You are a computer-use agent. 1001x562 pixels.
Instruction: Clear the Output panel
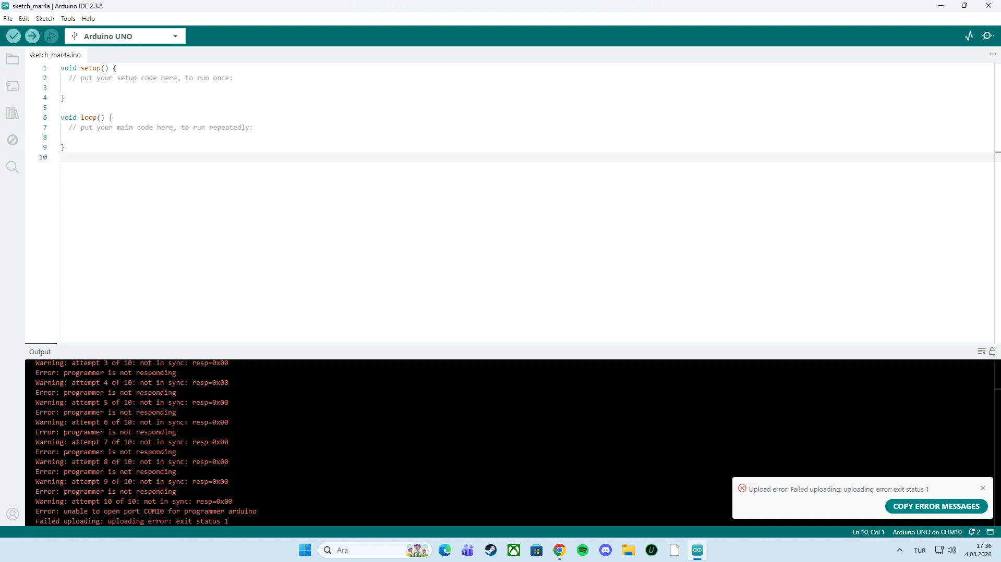click(x=981, y=352)
